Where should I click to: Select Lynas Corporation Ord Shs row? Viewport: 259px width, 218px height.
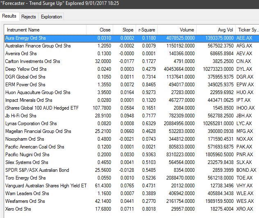[x=132, y=124]
